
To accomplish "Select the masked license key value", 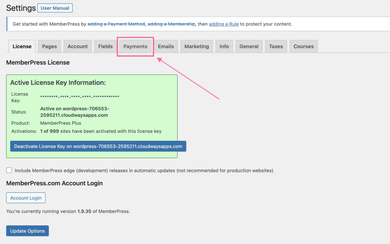I will click(x=80, y=97).
